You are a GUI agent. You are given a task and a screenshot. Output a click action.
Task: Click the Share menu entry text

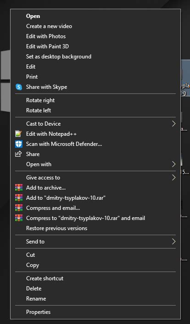click(x=33, y=154)
